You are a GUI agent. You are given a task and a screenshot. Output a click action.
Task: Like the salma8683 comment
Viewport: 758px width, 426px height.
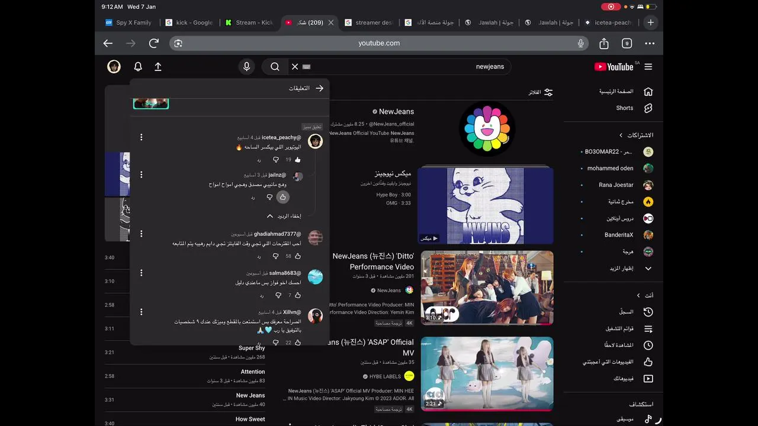coord(297,295)
